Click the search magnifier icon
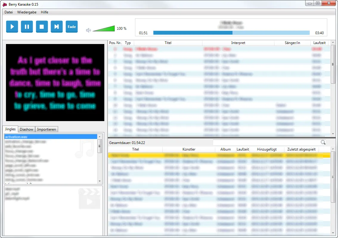Screen dimensions: 338x238 [323, 142]
